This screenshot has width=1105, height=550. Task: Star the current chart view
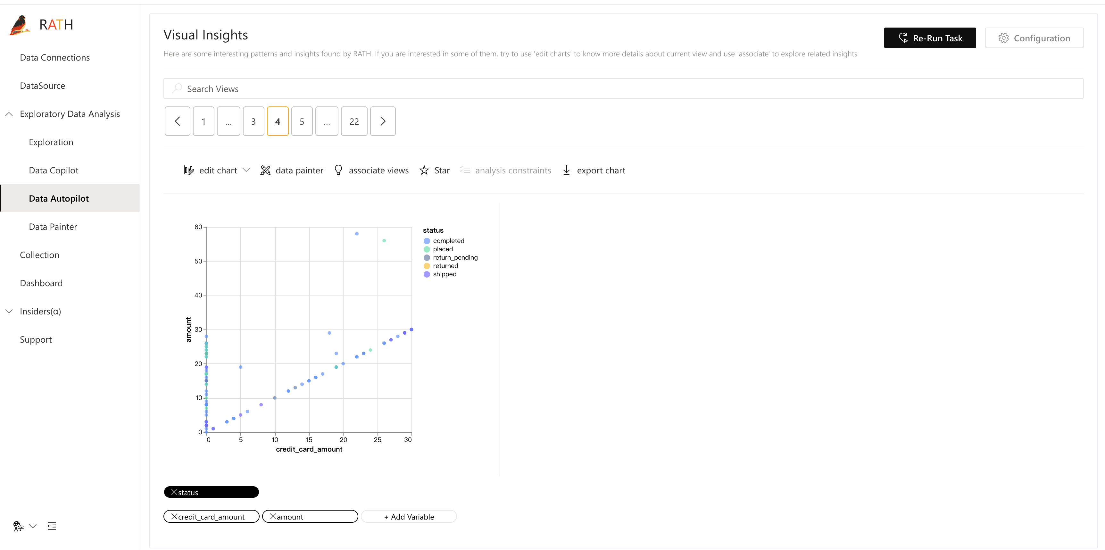[x=424, y=170]
